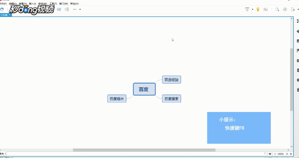Click the three-dots more icon in toolbar

(74, 9)
